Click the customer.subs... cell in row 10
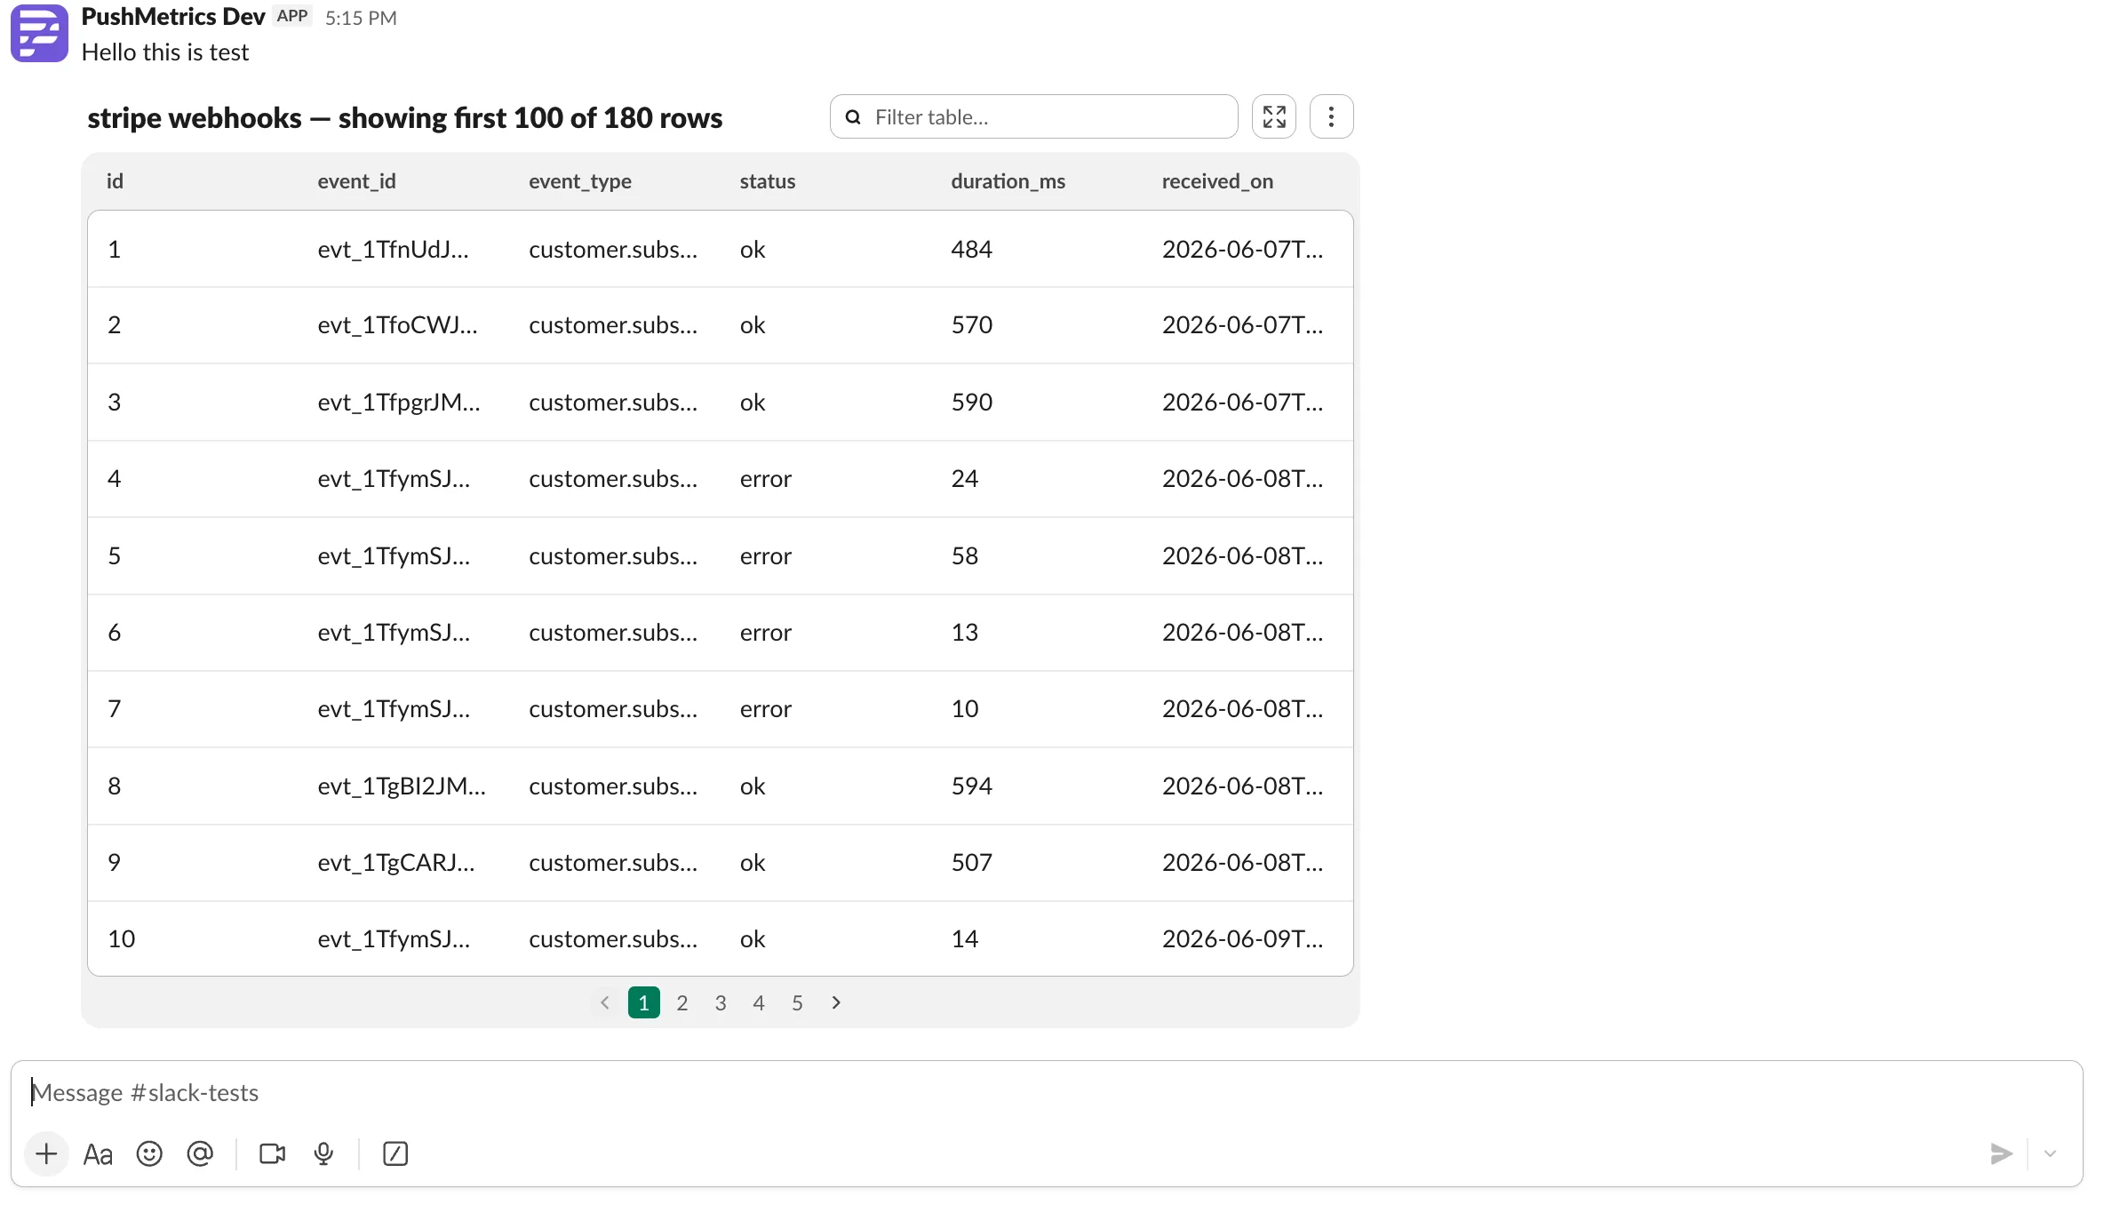2104x1205 pixels. click(613, 939)
